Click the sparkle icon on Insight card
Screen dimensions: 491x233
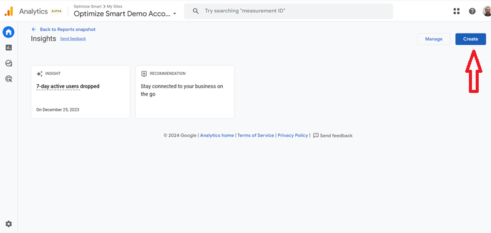[x=39, y=74]
